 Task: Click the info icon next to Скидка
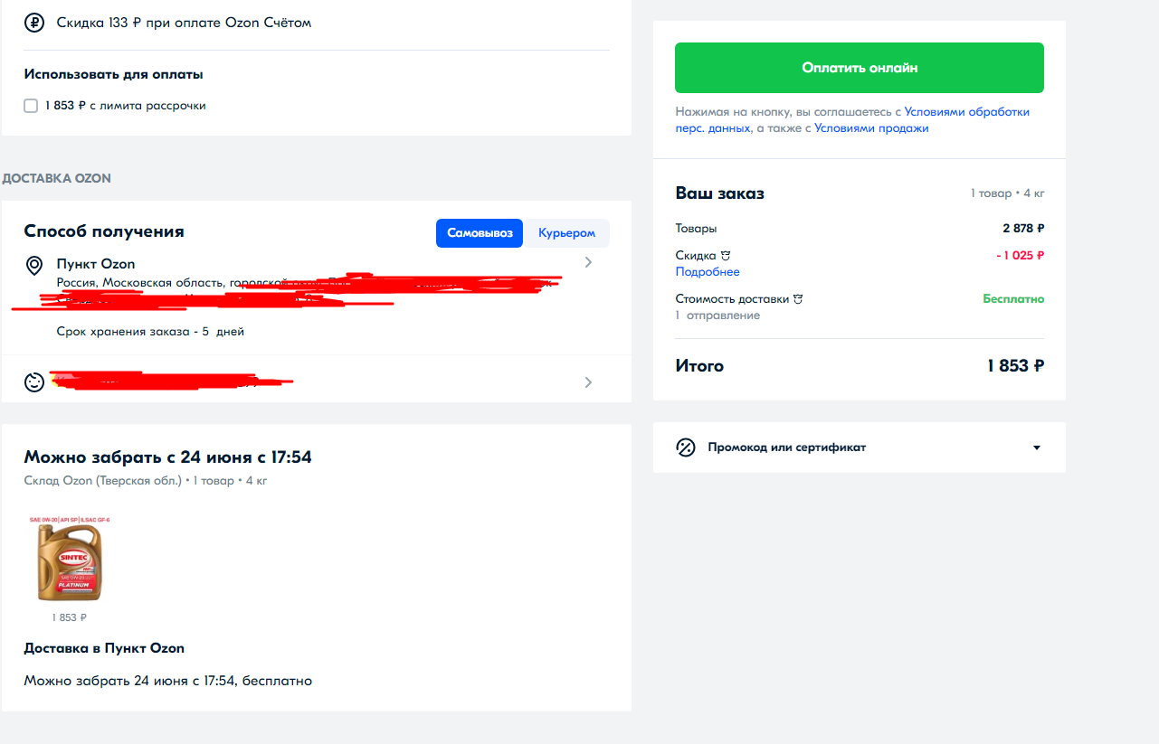[726, 256]
